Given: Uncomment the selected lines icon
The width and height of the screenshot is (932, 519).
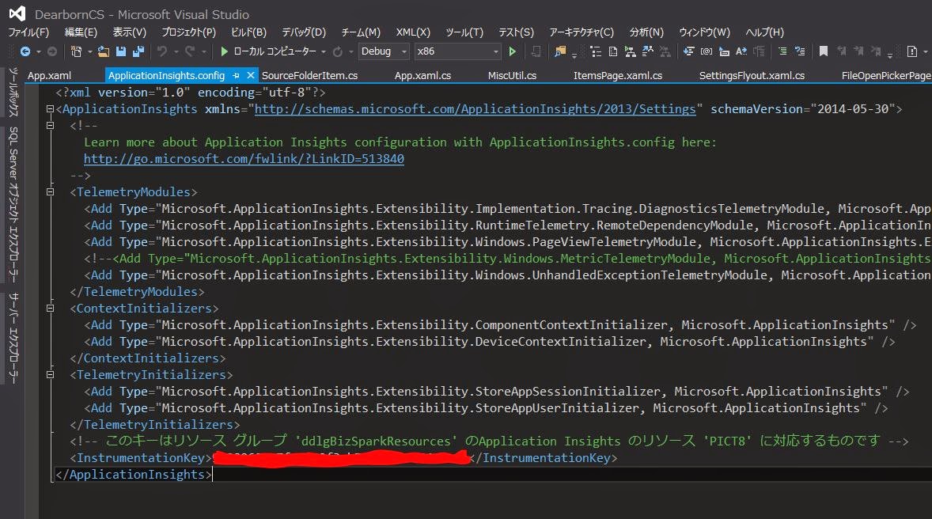Looking at the screenshot, I should (x=800, y=51).
